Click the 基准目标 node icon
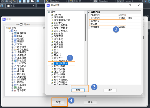 [x=15, y=58]
